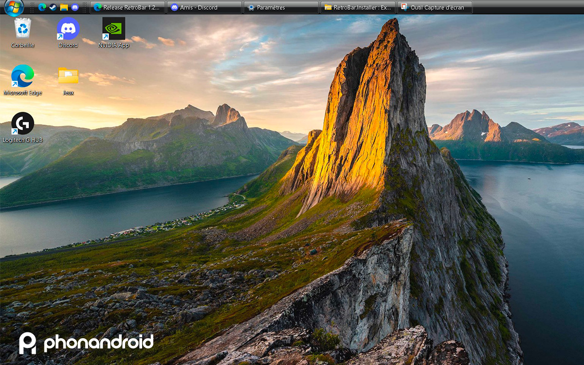Launch Microsoft Edge from the quick launch bar
The image size is (584, 365).
42,7
